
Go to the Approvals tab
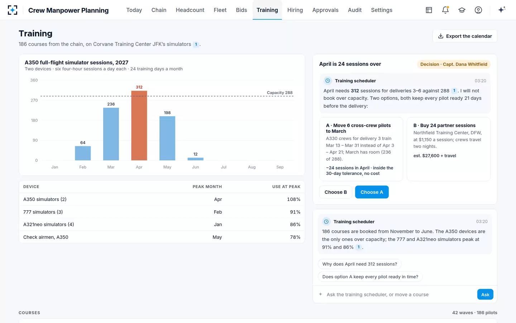coord(325,10)
